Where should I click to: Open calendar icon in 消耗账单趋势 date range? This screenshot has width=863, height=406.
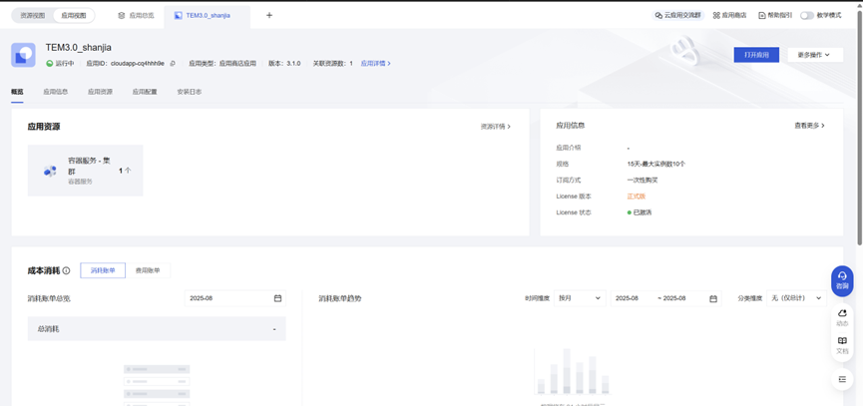[x=713, y=298]
